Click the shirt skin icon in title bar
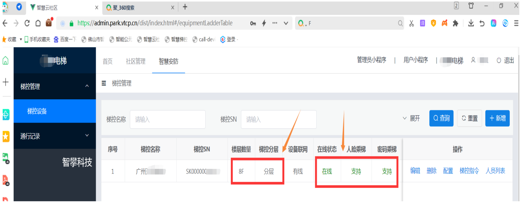 pos(471,6)
